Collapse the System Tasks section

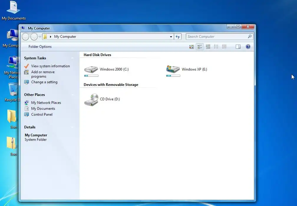click(x=72, y=58)
